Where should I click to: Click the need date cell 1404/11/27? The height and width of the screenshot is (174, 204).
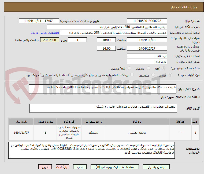[21, 133]
